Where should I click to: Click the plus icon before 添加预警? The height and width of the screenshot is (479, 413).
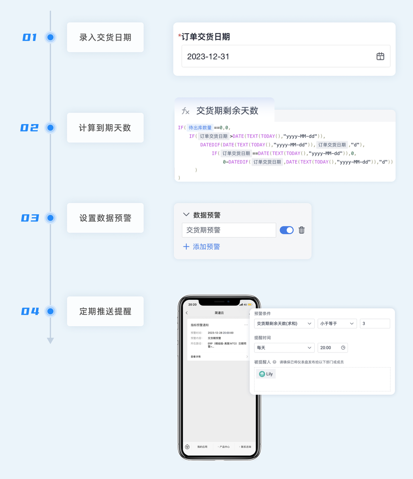click(x=186, y=247)
